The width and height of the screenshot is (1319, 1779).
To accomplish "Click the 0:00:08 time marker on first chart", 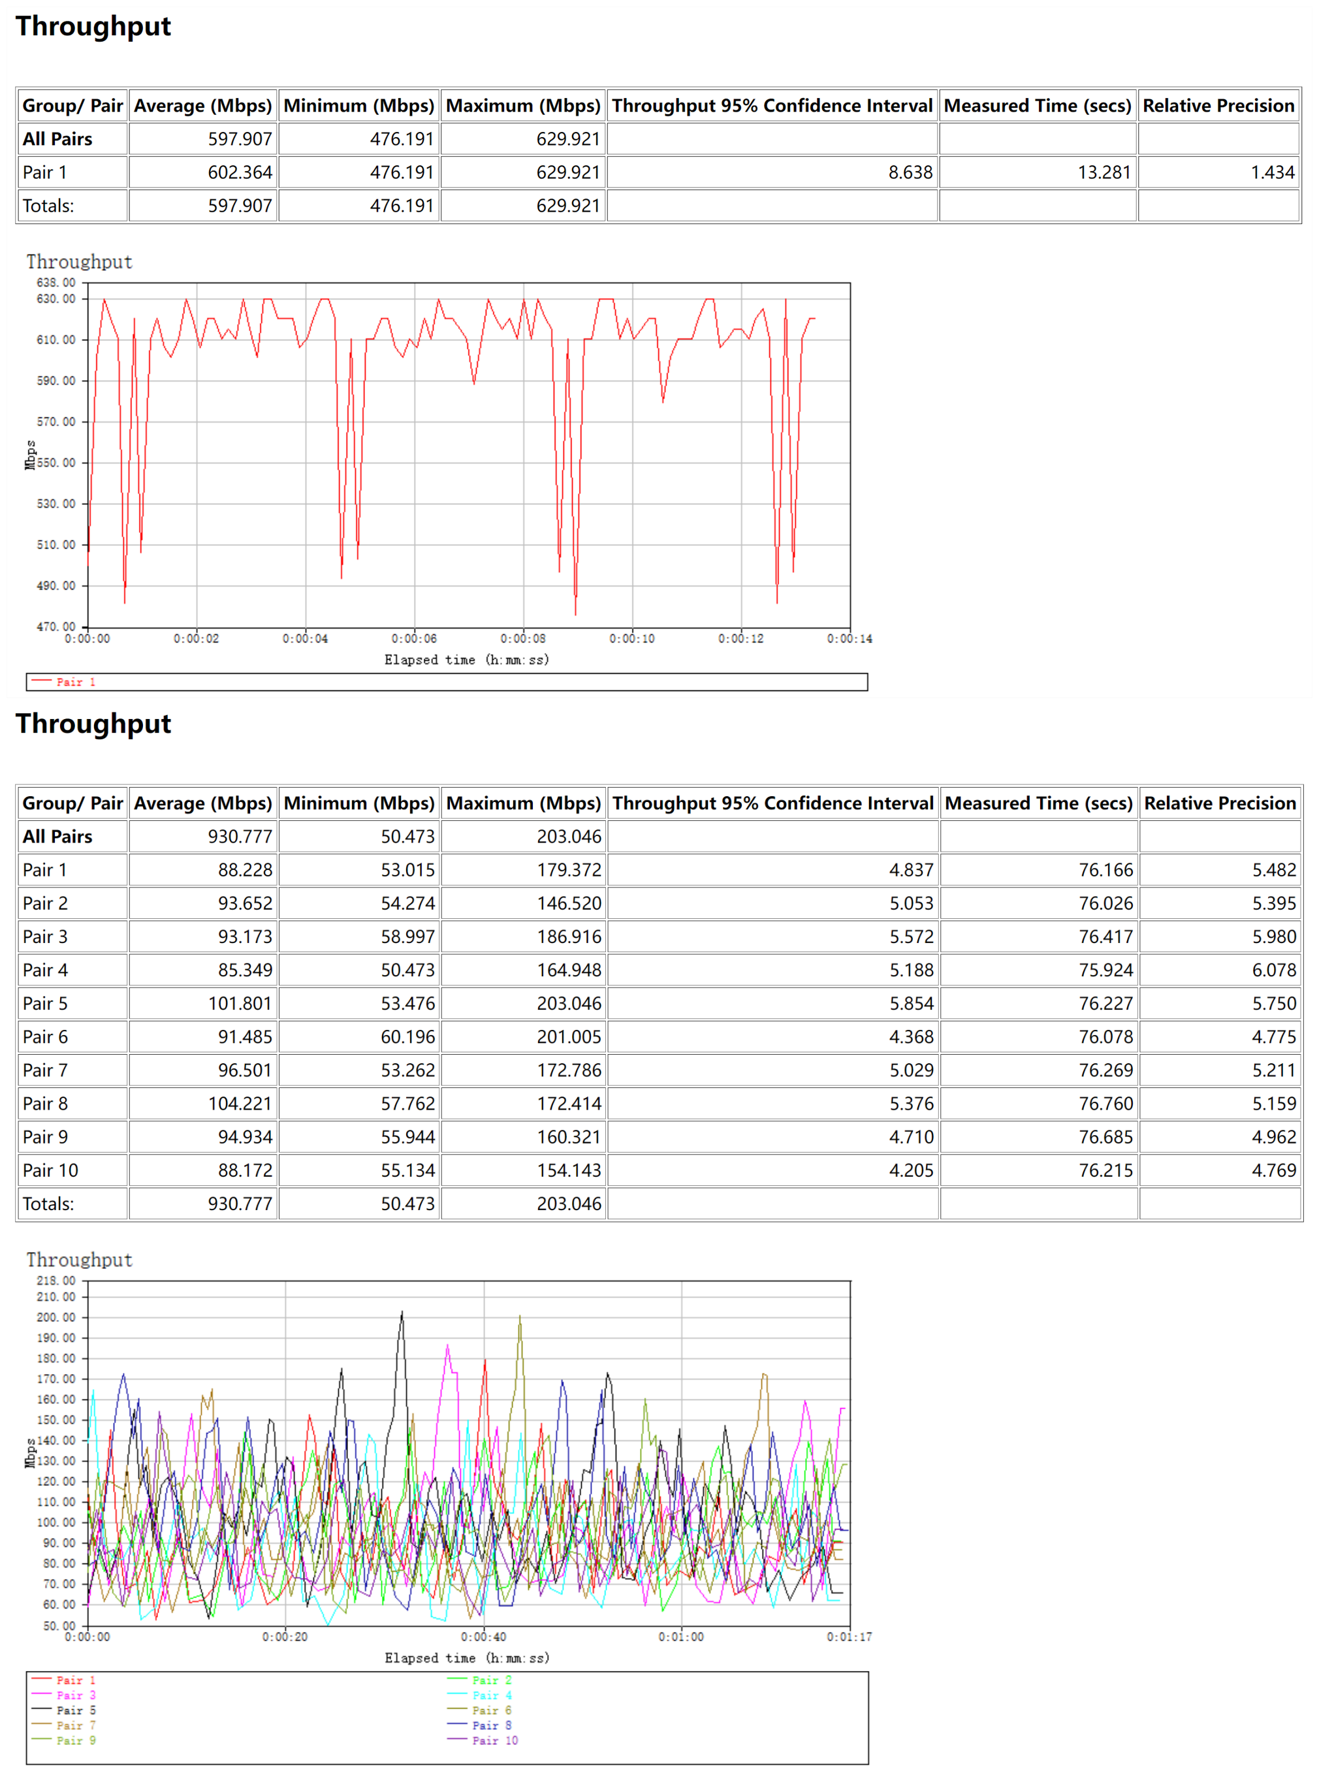I will point(523,639).
